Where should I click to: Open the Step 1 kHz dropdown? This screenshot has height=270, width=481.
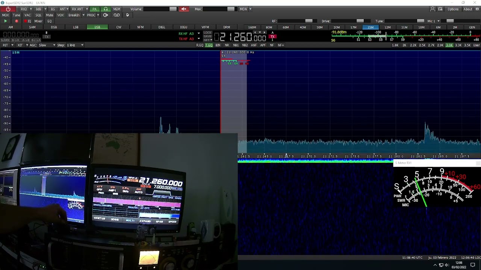pos(75,45)
